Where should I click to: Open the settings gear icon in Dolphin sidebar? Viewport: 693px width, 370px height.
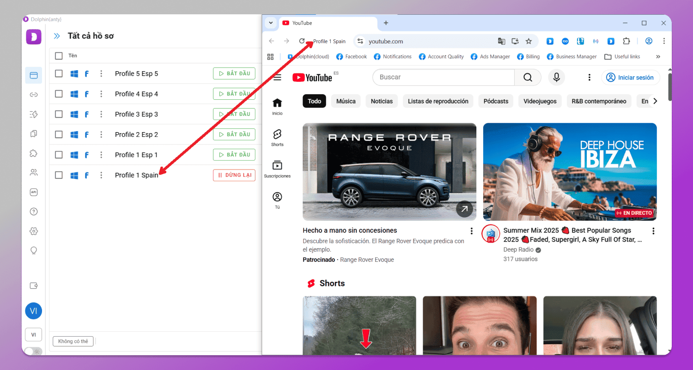(34, 231)
